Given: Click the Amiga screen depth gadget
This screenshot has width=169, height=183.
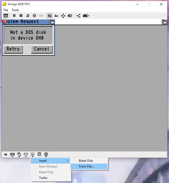Looking at the screenshot, I should pos(164,22).
